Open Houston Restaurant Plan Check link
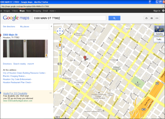 17,82
